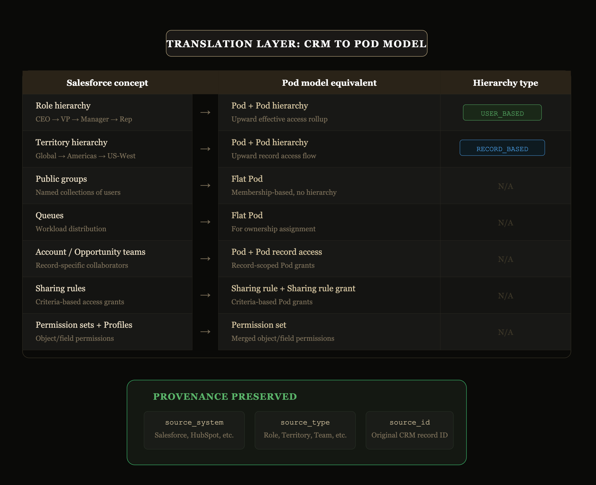Viewport: 596px width, 485px height.
Task: Open the source_system provenance card
Action: click(x=194, y=430)
